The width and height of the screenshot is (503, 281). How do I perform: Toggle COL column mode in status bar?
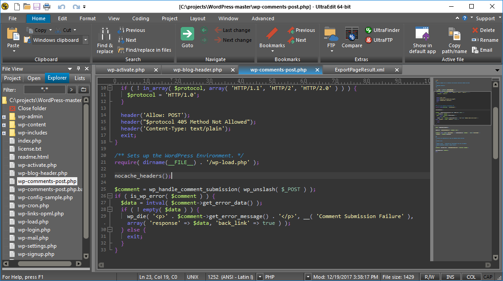(471, 277)
